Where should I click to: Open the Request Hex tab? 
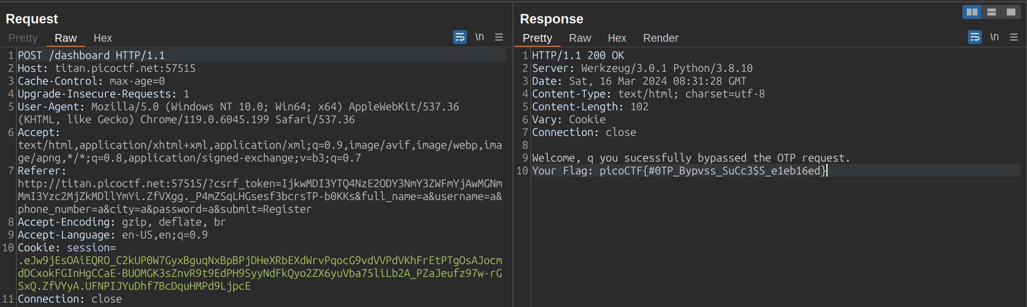[x=103, y=38]
